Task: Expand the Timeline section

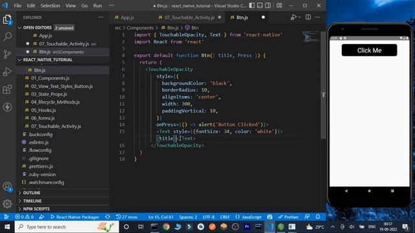Action: pos(32,201)
